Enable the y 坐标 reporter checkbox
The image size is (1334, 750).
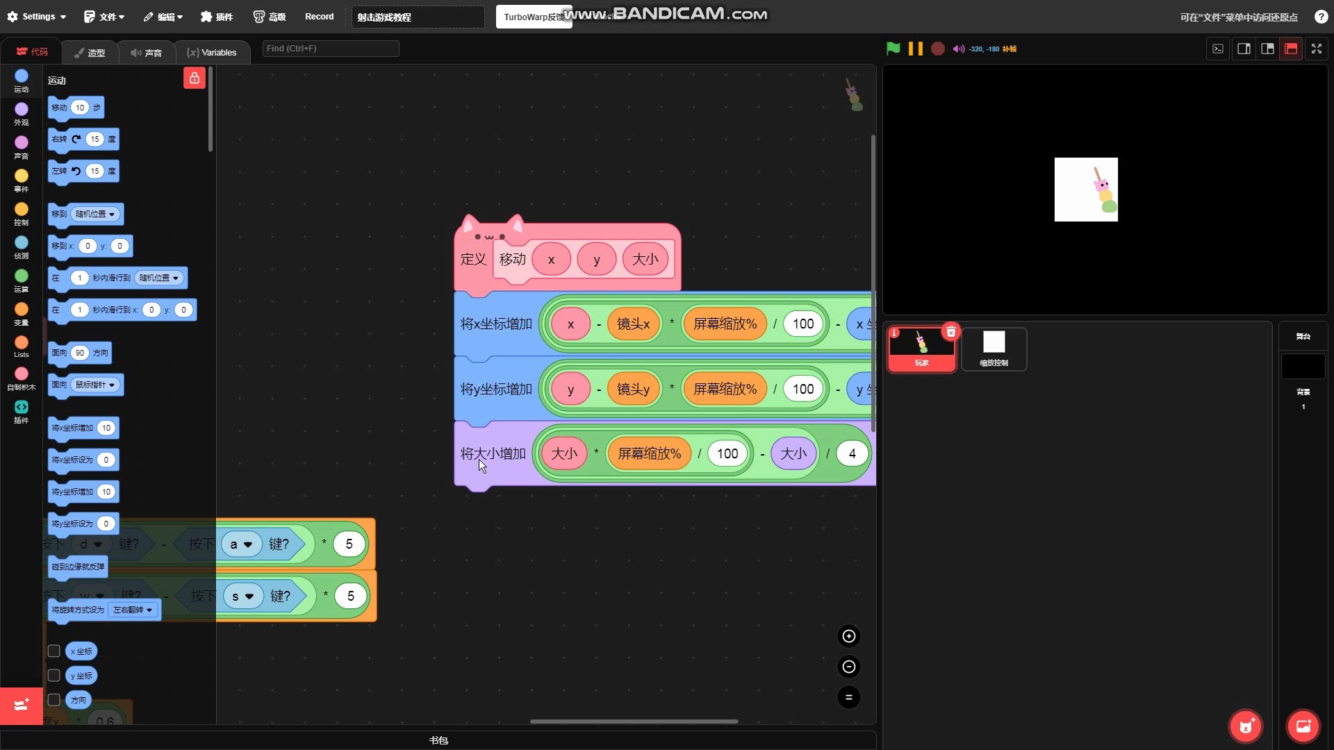[53, 676]
